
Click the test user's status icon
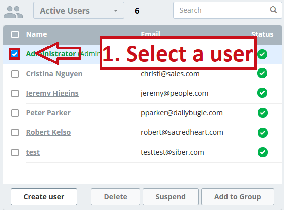click(x=263, y=152)
